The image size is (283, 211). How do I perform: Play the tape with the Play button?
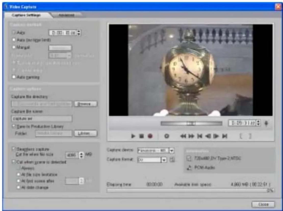click(x=133, y=136)
